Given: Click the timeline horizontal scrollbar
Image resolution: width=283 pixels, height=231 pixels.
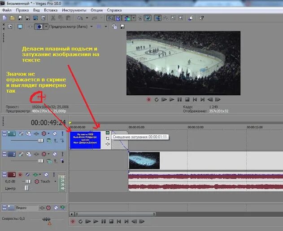Looking at the screenshot, I should click(115, 214).
